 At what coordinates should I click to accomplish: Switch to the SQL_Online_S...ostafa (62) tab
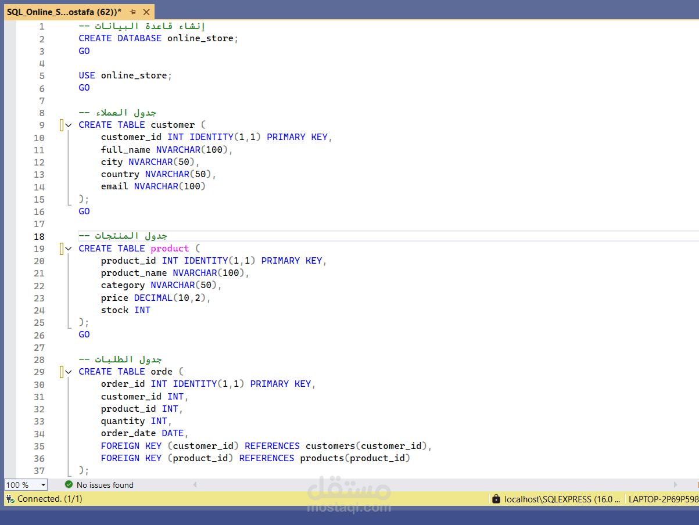(x=63, y=12)
